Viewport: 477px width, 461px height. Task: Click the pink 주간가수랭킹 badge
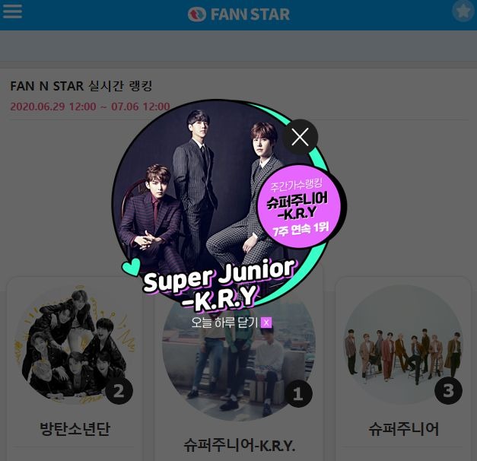pyautogui.click(x=299, y=206)
